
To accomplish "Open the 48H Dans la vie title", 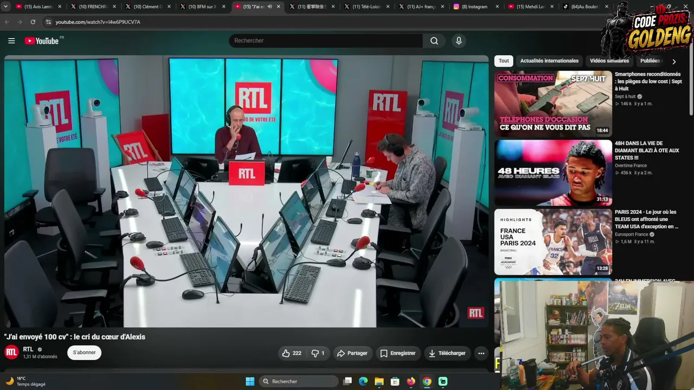I will [647, 151].
